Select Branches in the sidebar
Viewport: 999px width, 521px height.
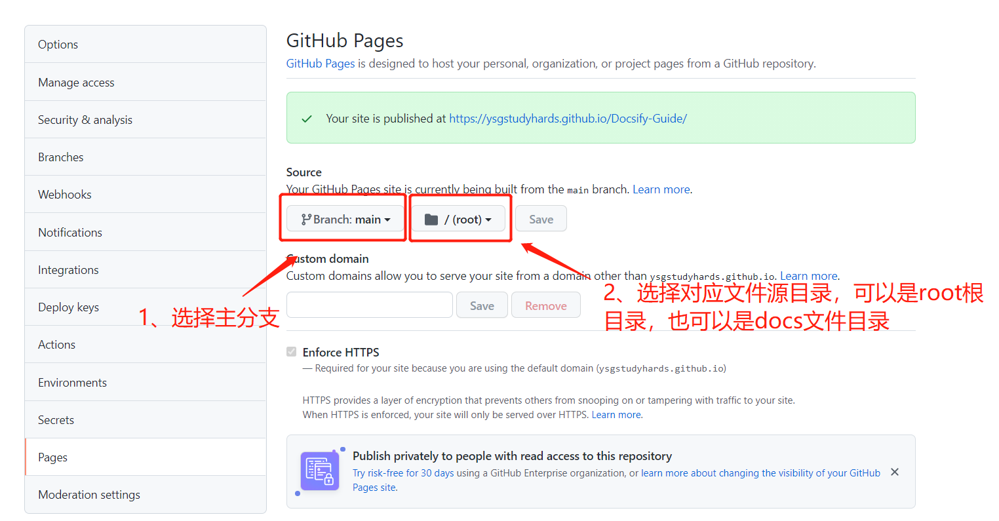click(146, 157)
